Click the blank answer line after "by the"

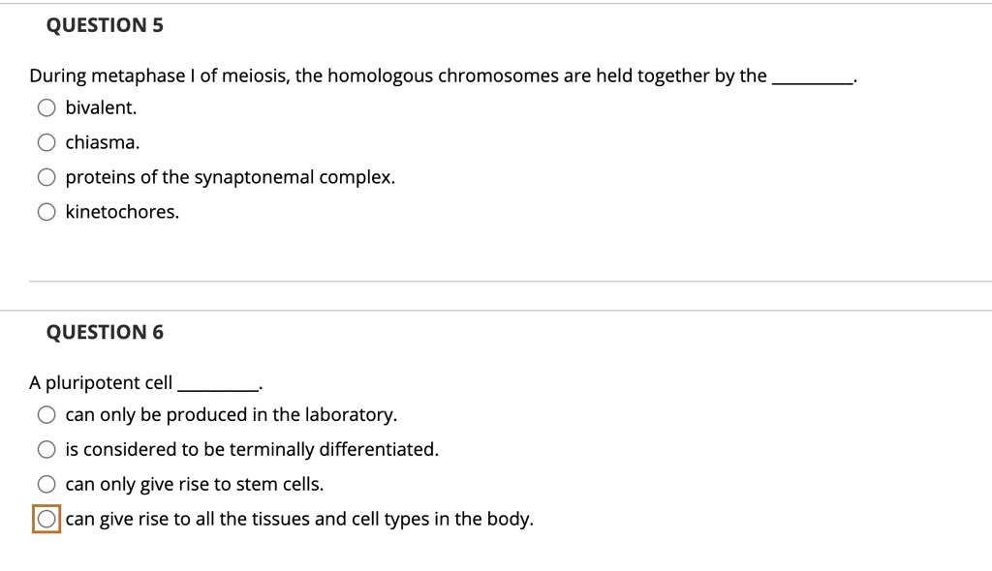tap(811, 78)
